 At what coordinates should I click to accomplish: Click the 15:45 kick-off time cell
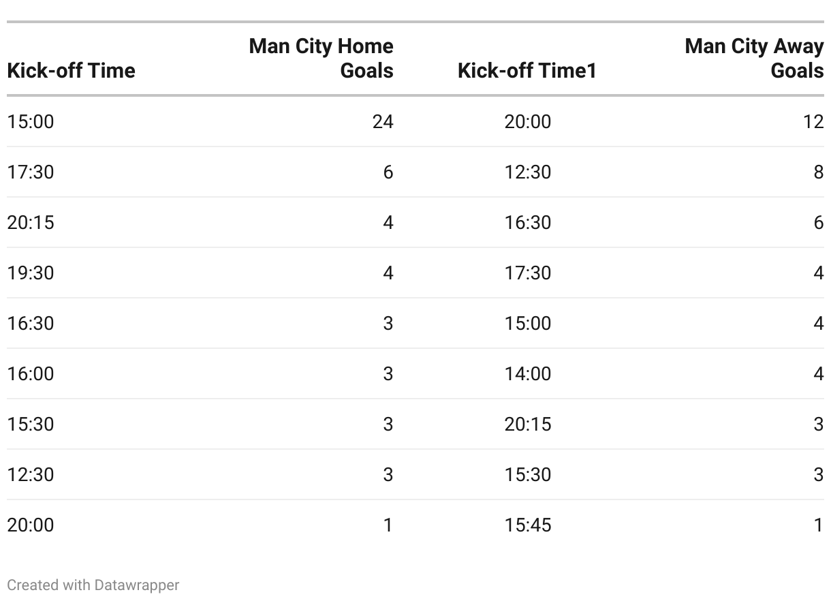pyautogui.click(x=528, y=525)
